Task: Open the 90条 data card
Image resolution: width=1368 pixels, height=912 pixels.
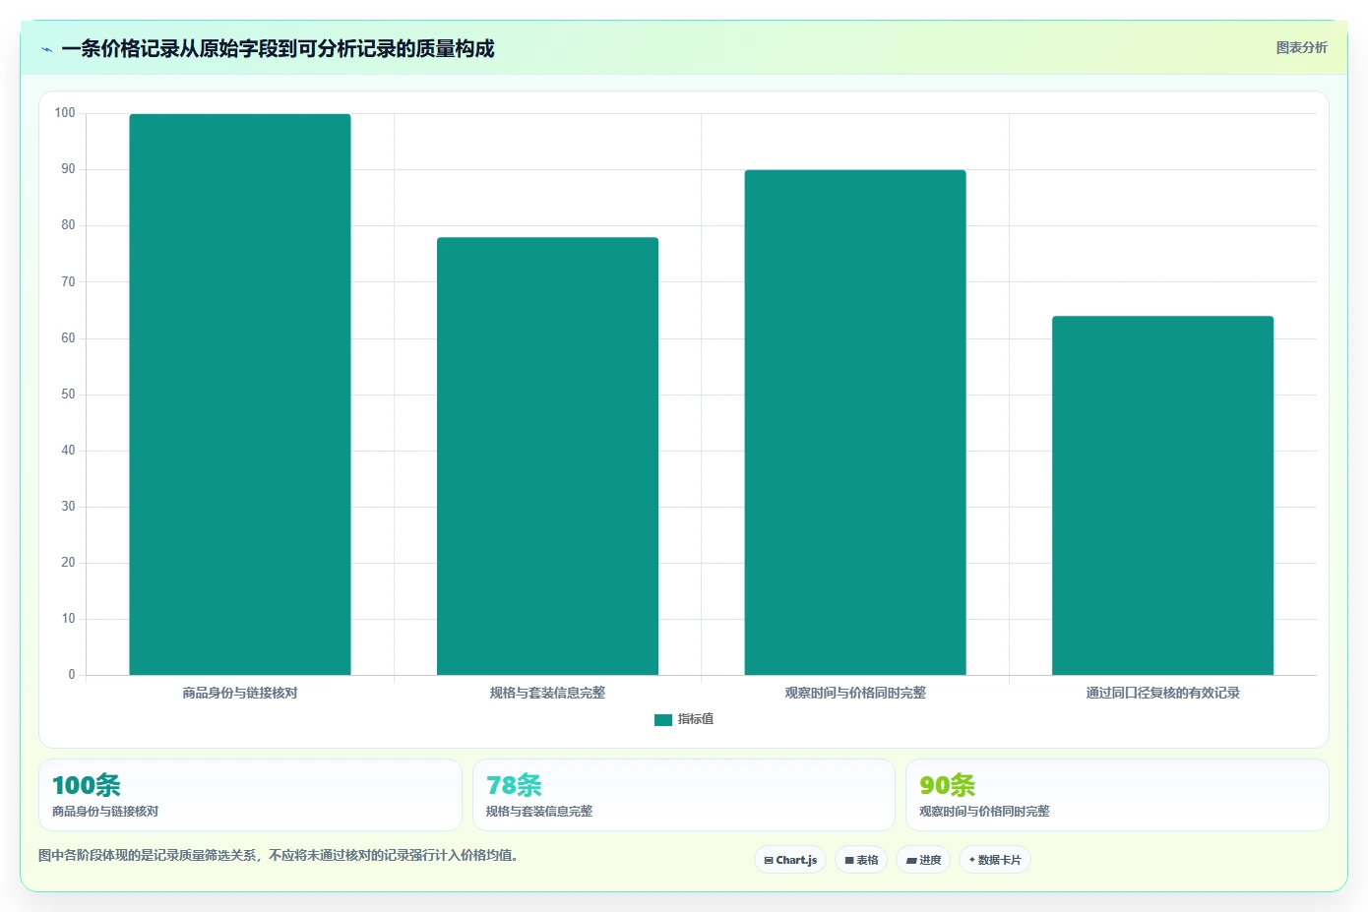Action: tap(1117, 795)
